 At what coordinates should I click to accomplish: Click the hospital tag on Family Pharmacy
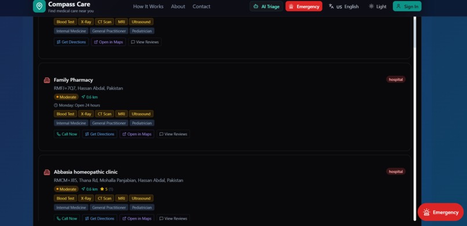(396, 79)
